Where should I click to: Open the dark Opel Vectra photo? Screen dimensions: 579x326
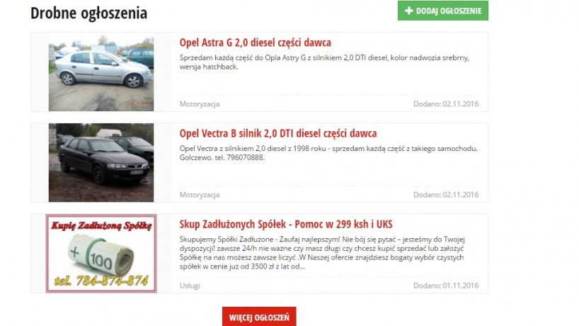(101, 162)
